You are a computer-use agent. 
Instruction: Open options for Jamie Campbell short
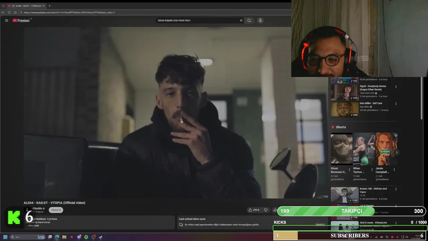click(394, 170)
